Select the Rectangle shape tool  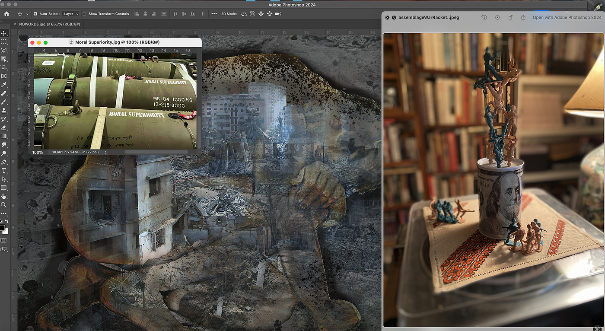coord(4,188)
